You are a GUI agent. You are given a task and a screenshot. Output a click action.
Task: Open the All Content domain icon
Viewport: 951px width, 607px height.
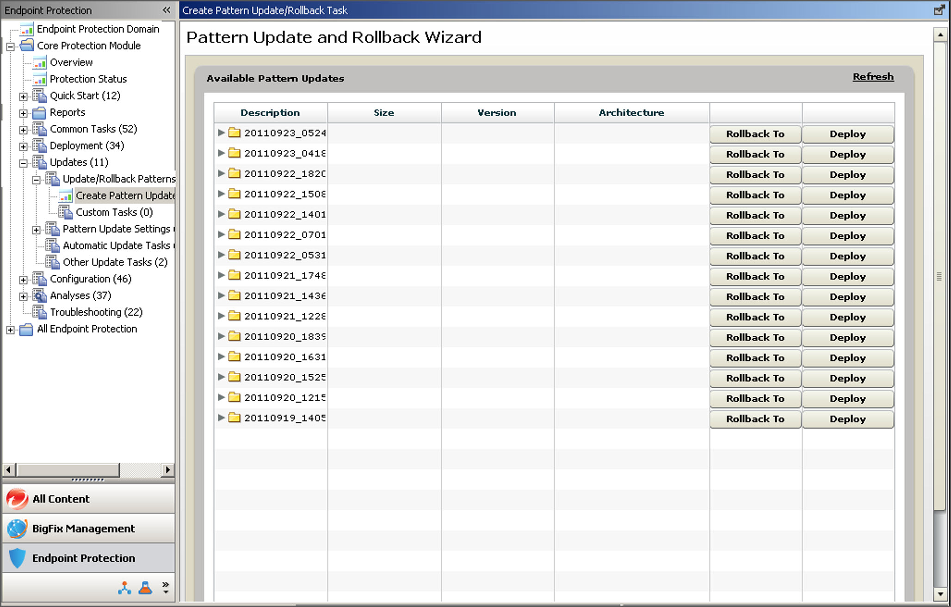click(x=17, y=499)
